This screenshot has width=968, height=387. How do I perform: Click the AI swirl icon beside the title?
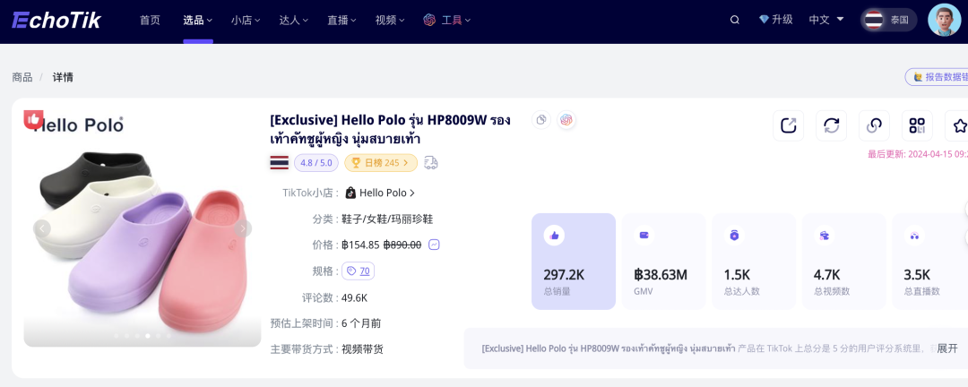click(x=566, y=120)
